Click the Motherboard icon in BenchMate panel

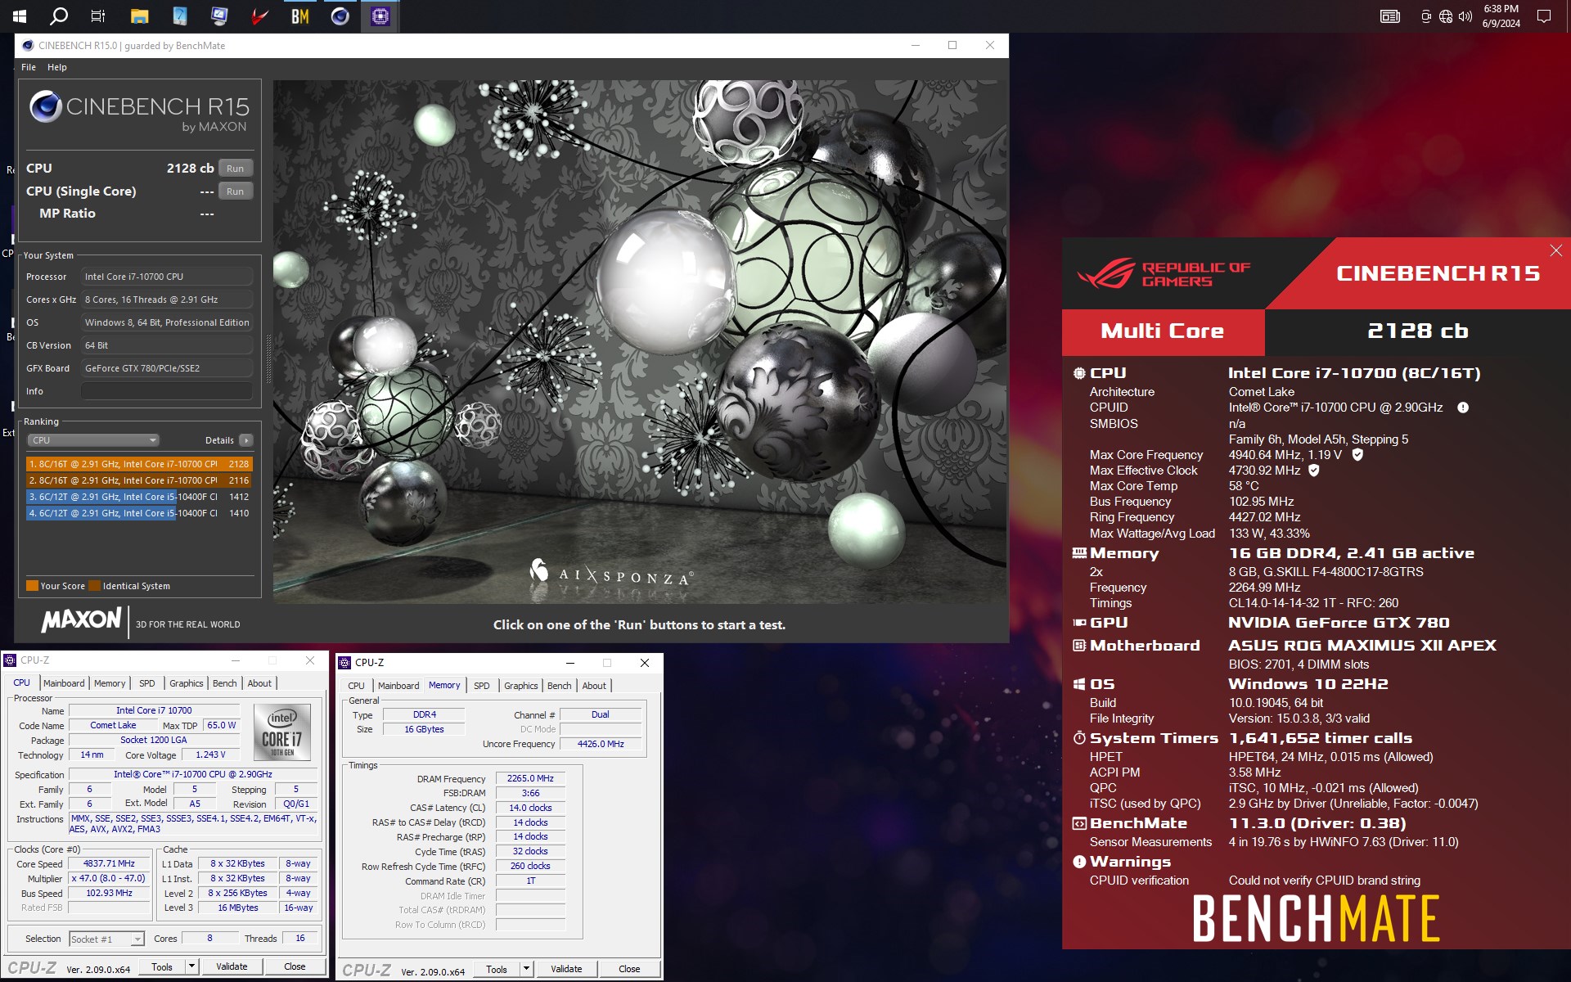pyautogui.click(x=1079, y=646)
